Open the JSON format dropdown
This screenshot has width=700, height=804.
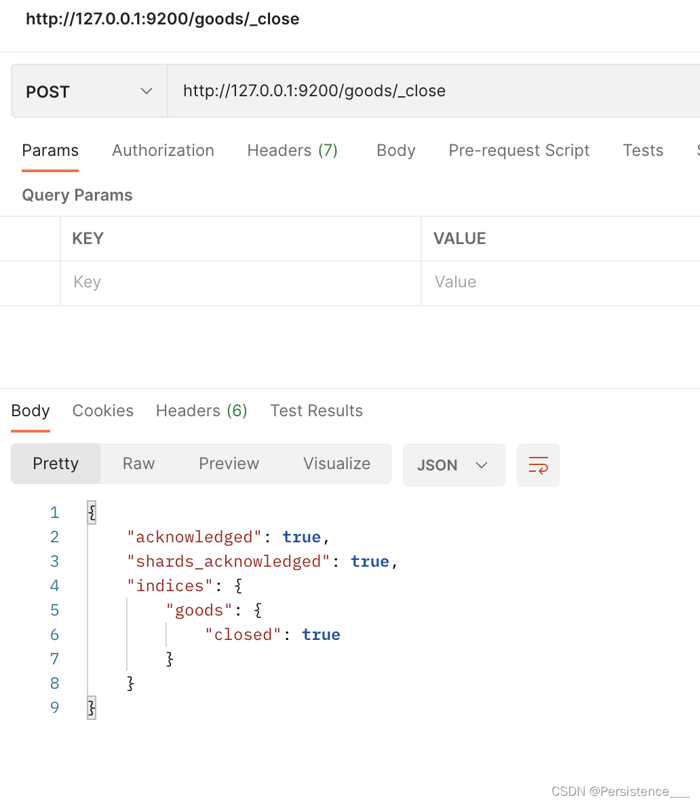pos(454,465)
